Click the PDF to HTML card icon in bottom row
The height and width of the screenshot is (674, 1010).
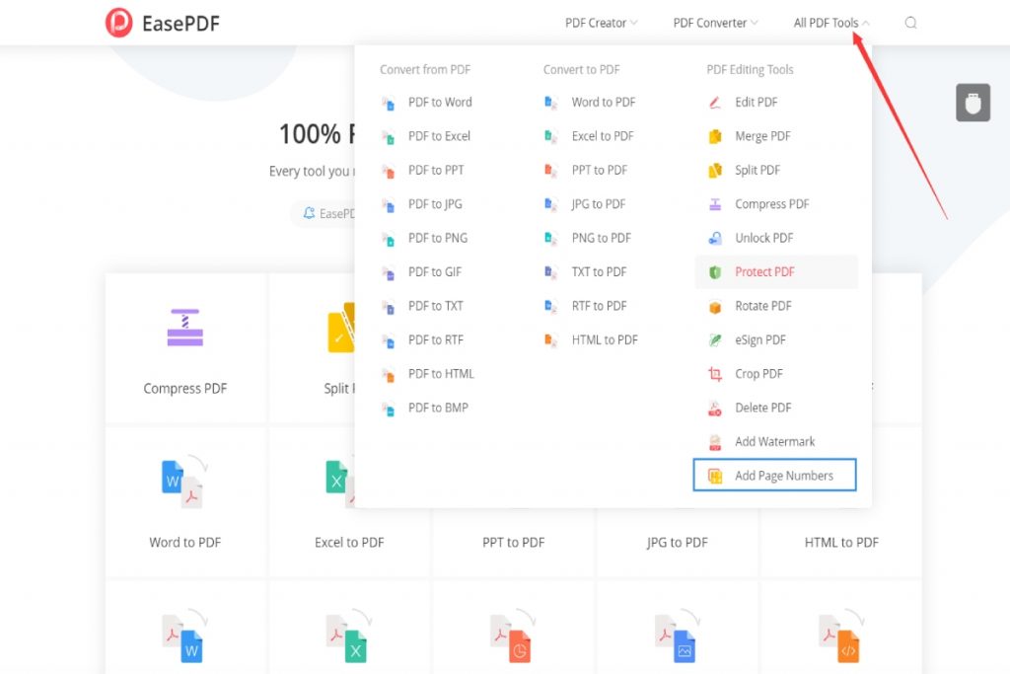click(840, 637)
